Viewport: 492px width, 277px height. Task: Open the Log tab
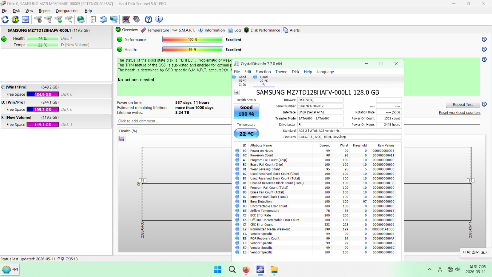click(234, 30)
